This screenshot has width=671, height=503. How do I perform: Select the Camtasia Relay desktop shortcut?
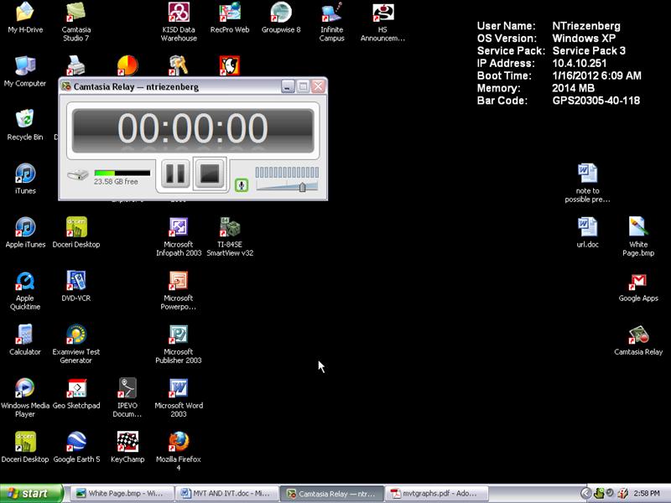click(x=638, y=340)
